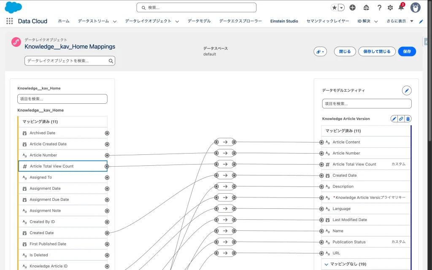Open the データストリーム tab dropdown chevron

[115, 22]
